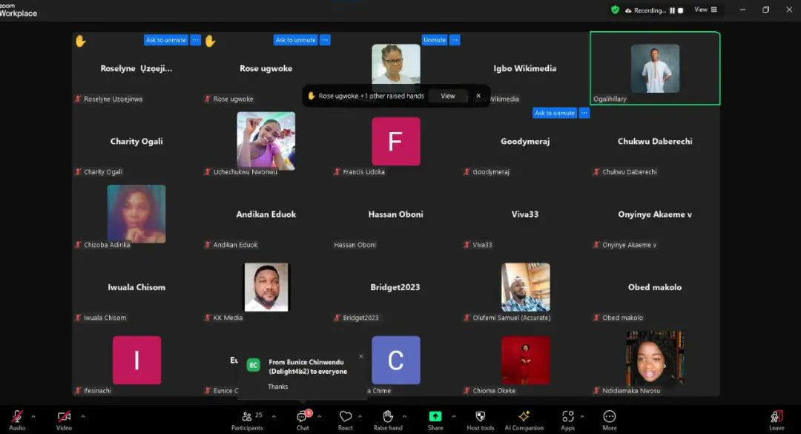
Task: Expand the React options arrow
Action: coord(360,416)
